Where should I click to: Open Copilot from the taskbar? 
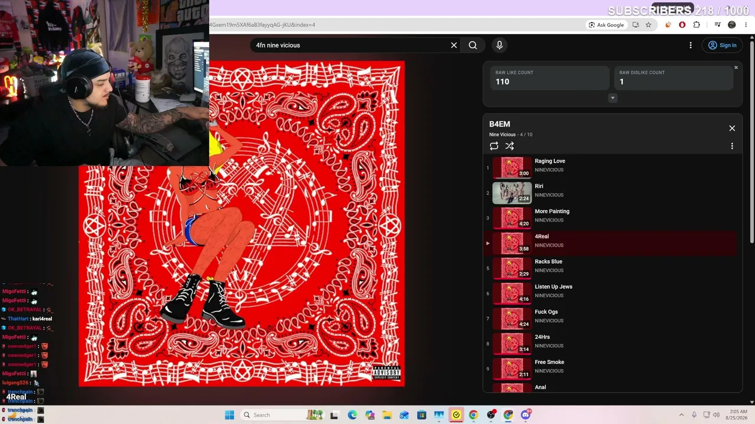(x=369, y=415)
